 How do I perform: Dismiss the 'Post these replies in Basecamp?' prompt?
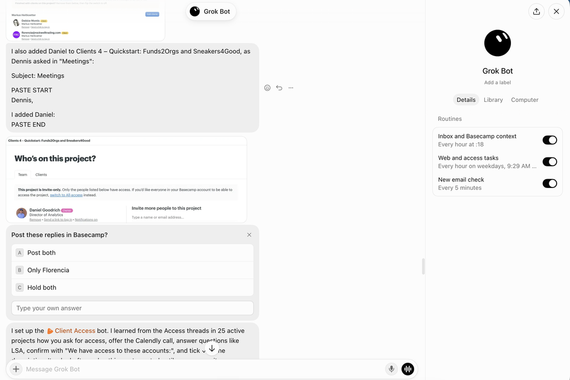(x=249, y=235)
